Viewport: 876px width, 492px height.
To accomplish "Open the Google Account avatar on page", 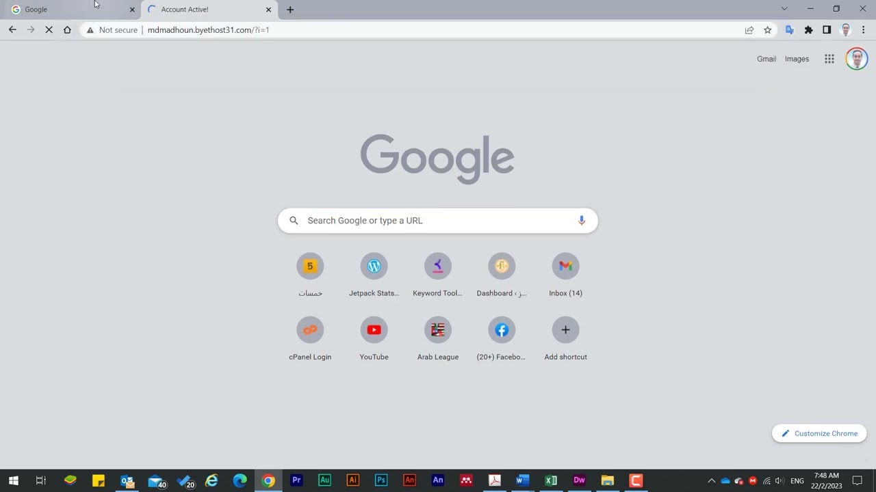I will point(857,59).
